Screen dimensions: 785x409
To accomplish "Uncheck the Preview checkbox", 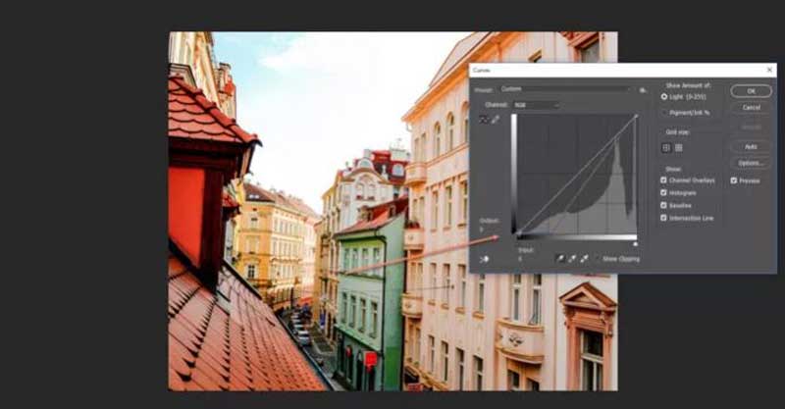I will (x=734, y=180).
